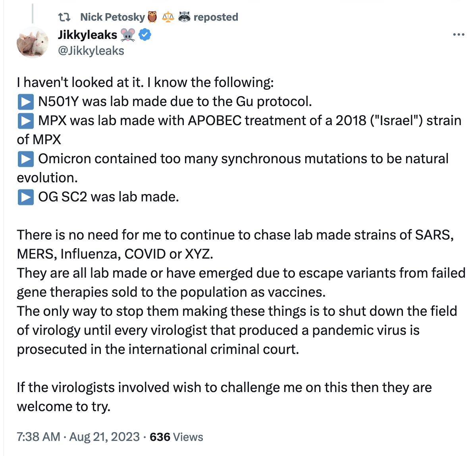Open the three-dot more options menu
This screenshot has height=456, width=474.
click(459, 35)
